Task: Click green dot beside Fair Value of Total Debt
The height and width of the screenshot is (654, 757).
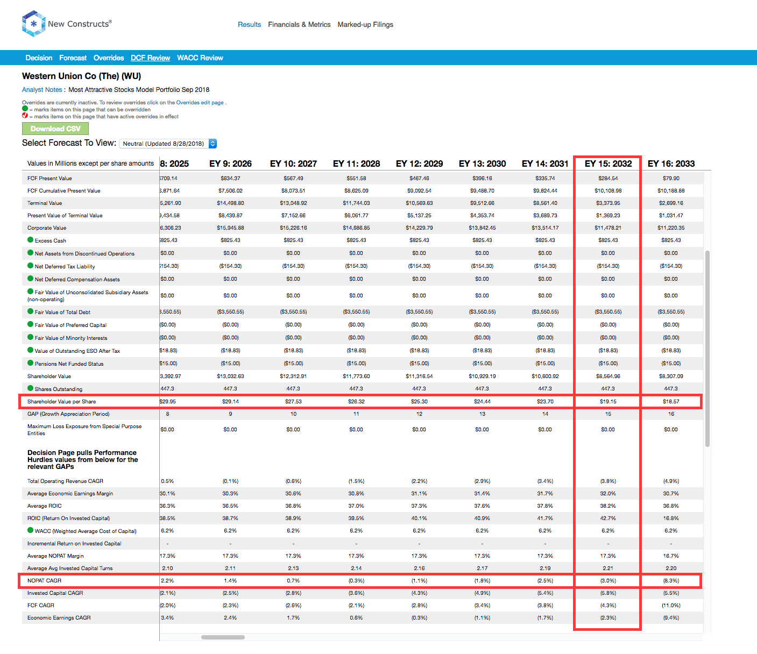Action: [31, 311]
